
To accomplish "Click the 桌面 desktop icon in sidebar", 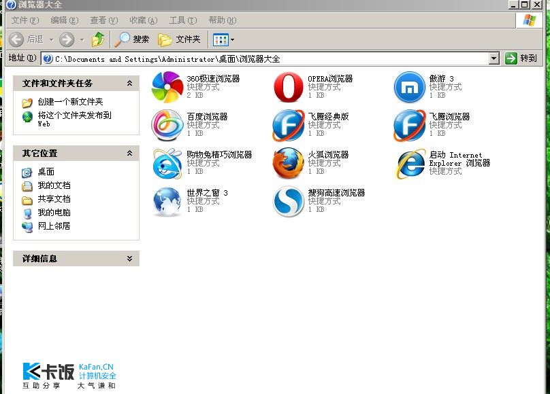I will click(27, 173).
